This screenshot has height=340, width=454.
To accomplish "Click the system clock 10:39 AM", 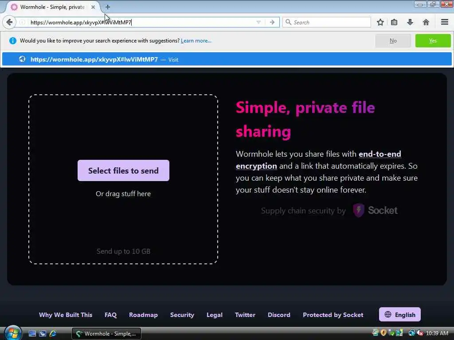I will click(437, 333).
